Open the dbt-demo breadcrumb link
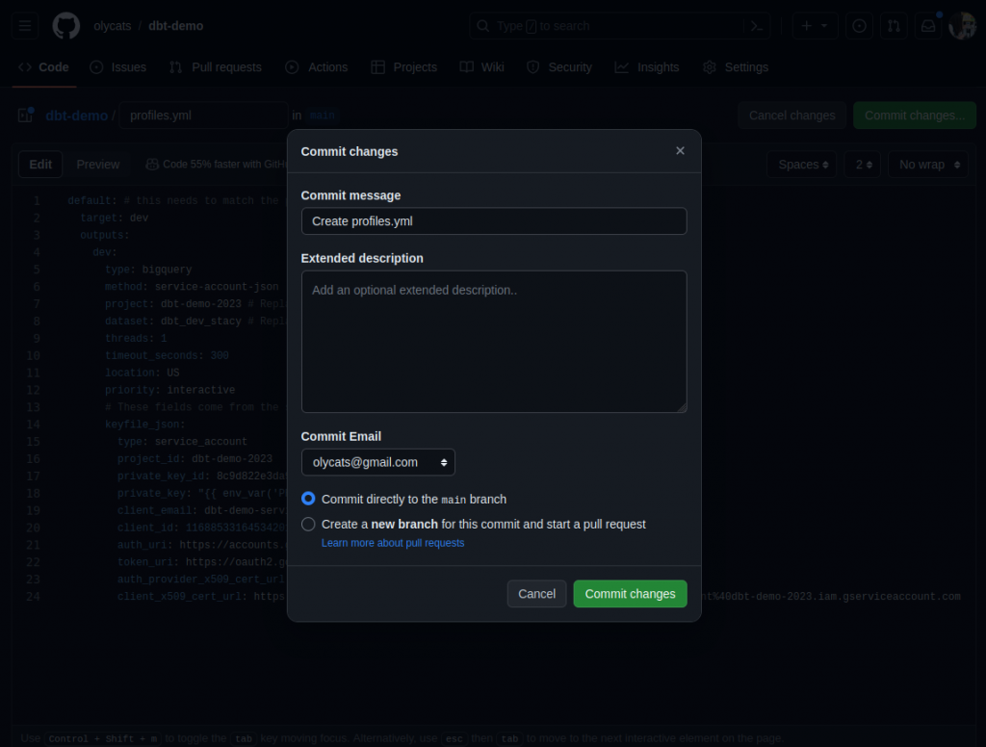 click(x=77, y=116)
